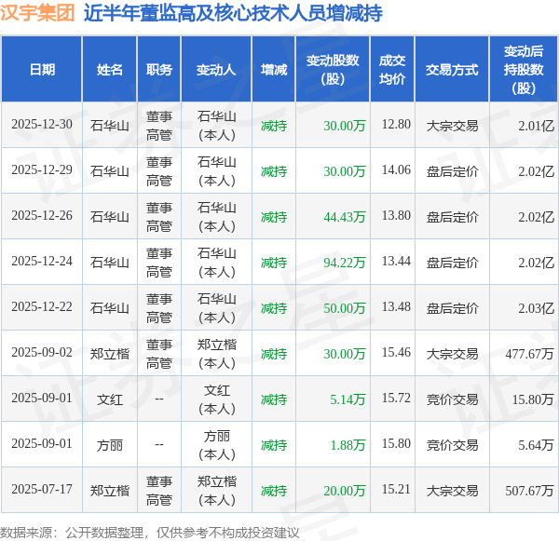Click the share change 20.00万

click(x=345, y=491)
